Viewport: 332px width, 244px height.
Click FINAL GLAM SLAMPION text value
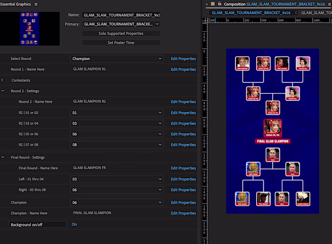(92, 213)
